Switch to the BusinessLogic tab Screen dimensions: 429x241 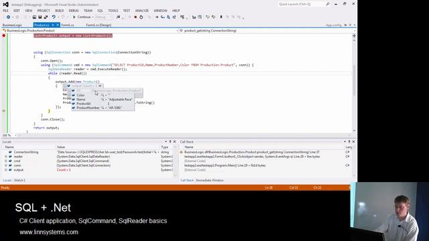pos(12,25)
